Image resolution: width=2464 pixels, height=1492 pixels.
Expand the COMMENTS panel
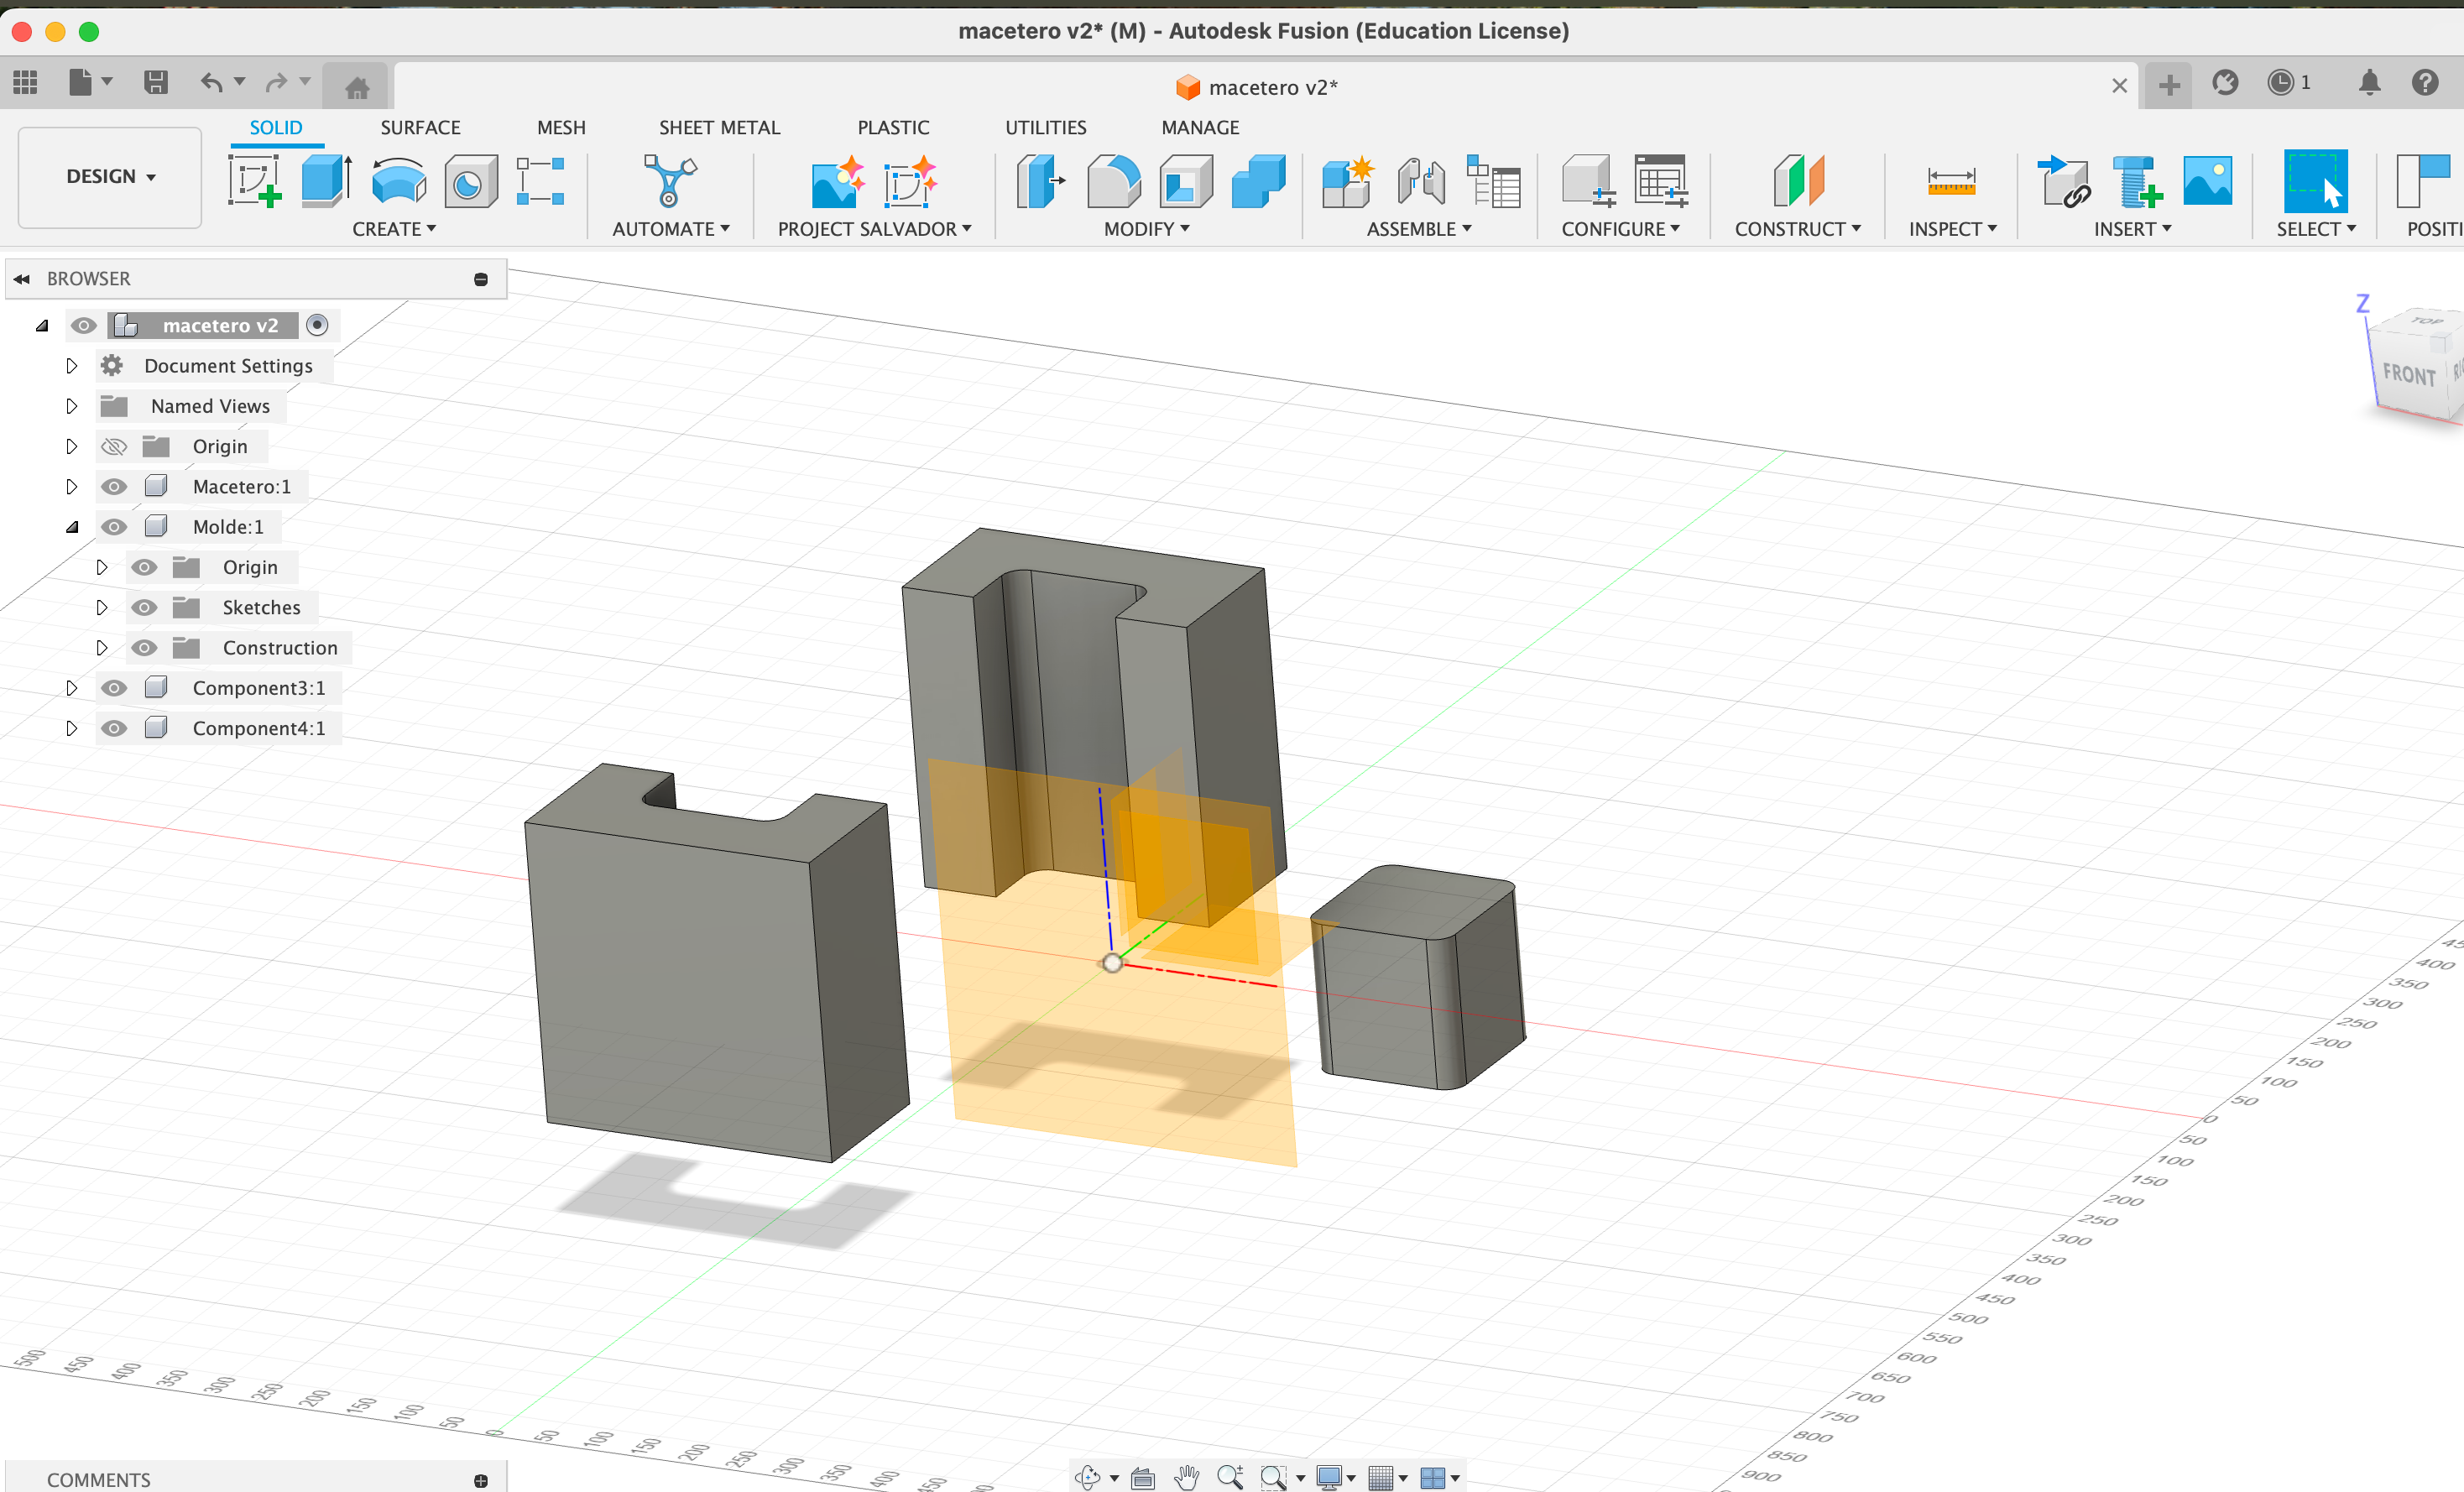[481, 1480]
